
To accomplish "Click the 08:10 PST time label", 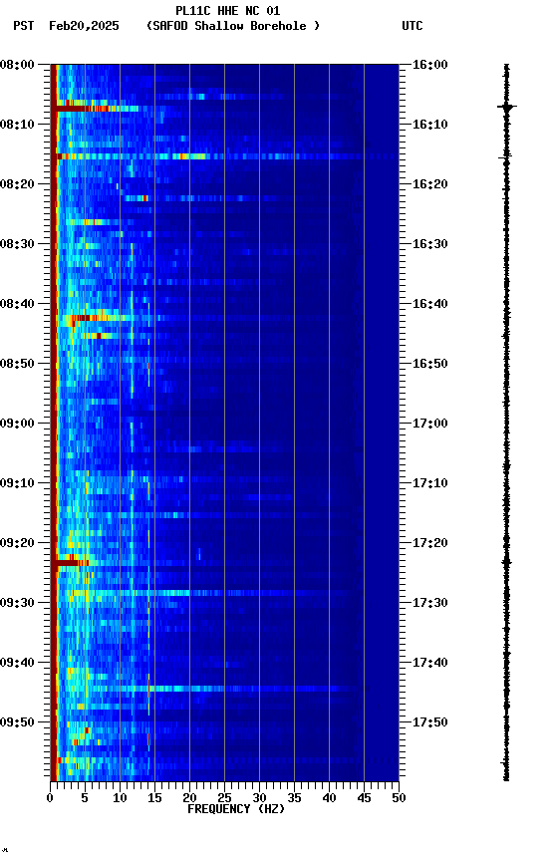I will [17, 125].
